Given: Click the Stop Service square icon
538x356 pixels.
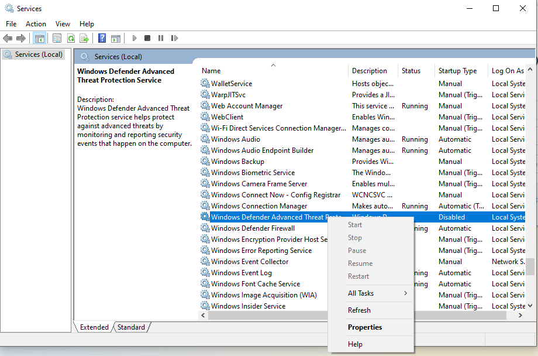Looking at the screenshot, I should [x=147, y=38].
